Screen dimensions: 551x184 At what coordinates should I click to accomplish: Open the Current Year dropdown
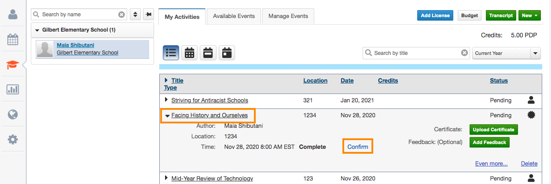[506, 53]
